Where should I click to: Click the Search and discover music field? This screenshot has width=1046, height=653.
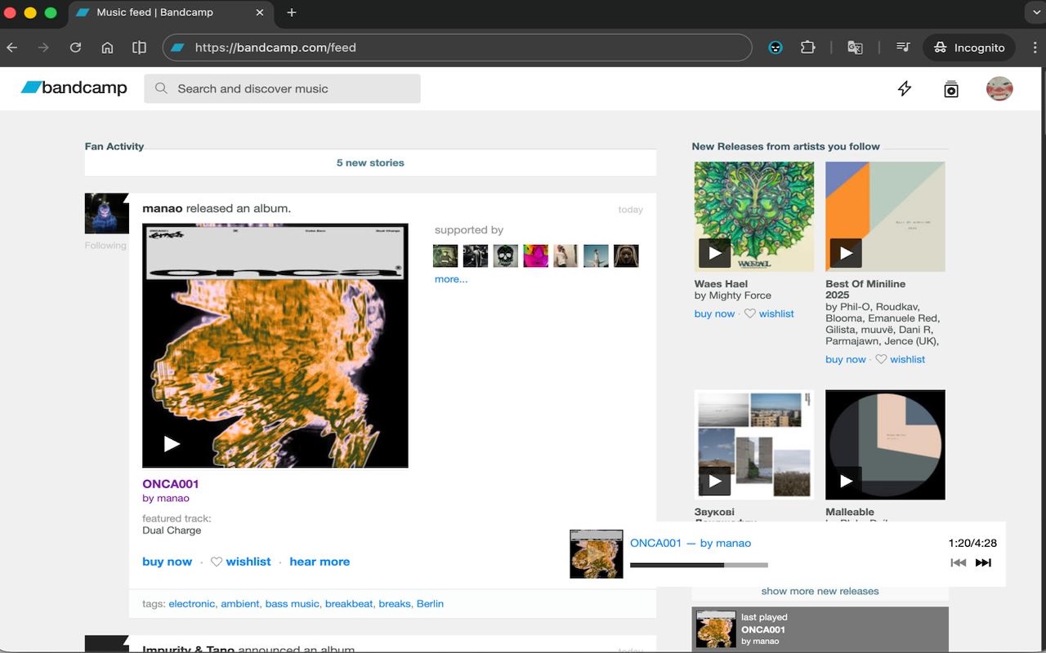click(x=282, y=89)
